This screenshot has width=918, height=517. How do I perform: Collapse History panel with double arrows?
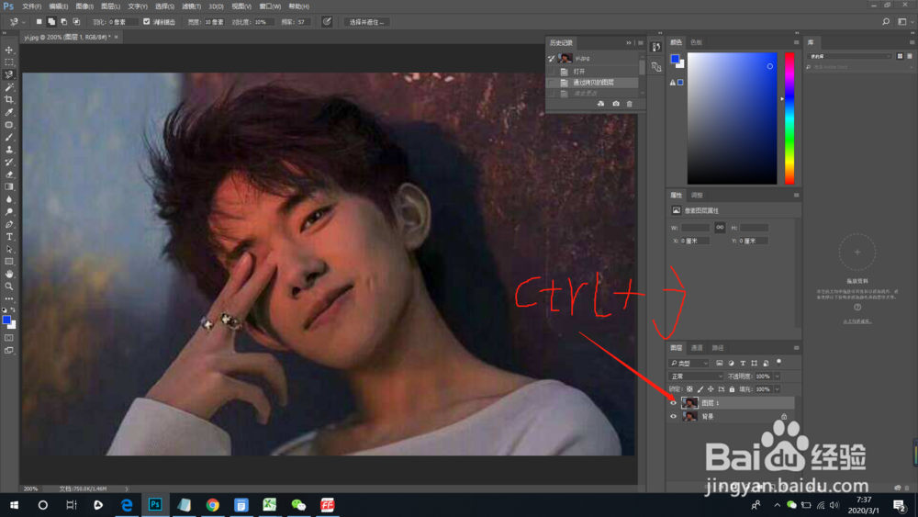(x=629, y=43)
